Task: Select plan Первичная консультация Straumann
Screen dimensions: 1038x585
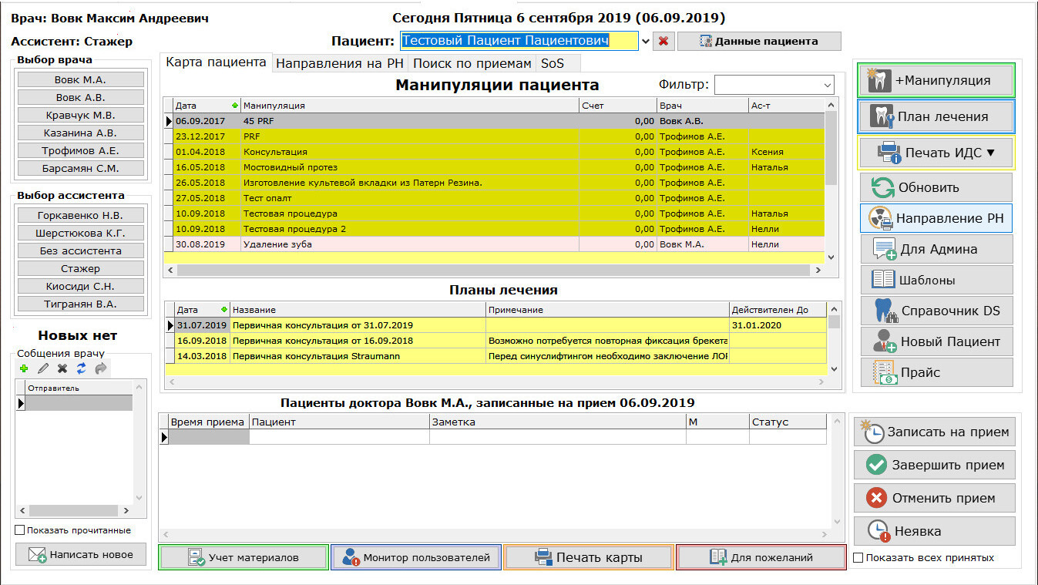Action: (495, 356)
